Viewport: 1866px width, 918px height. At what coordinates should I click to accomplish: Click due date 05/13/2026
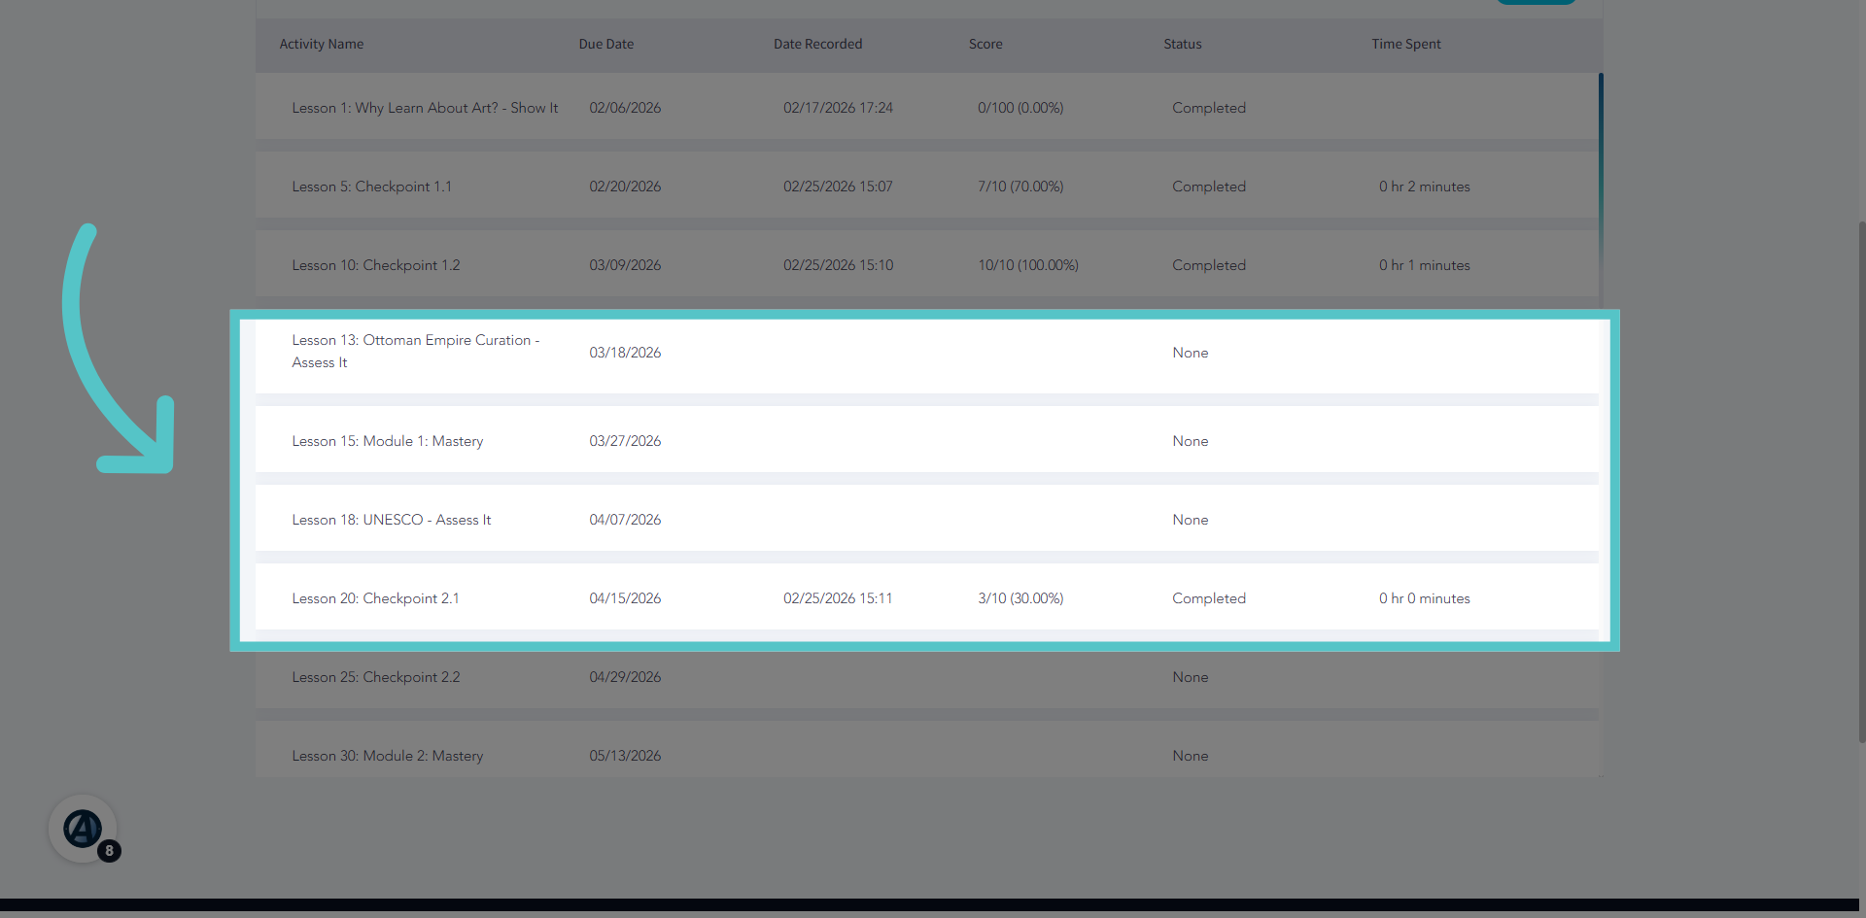point(625,756)
